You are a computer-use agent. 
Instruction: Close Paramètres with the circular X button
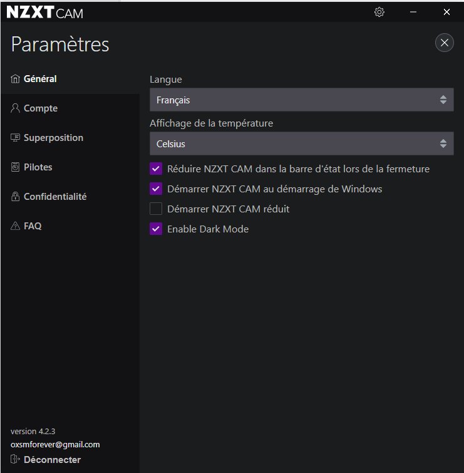click(444, 43)
